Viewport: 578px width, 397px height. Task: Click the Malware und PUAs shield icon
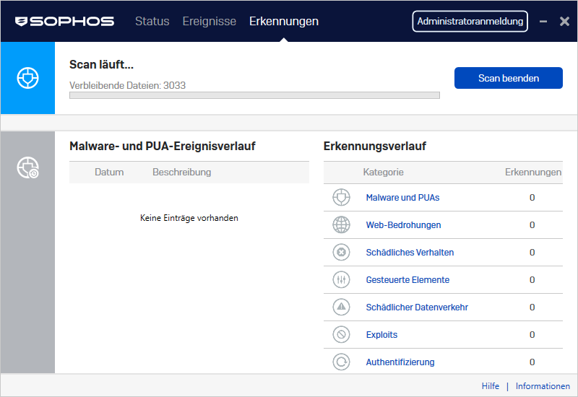[341, 197]
